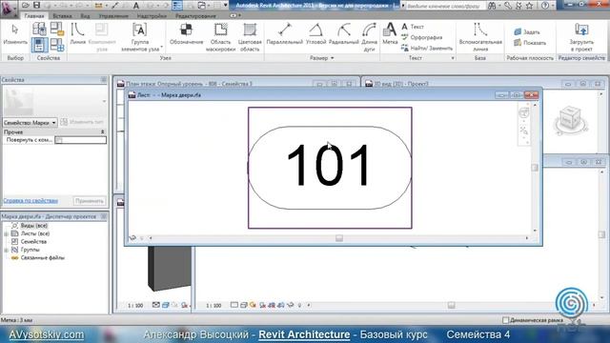Collapse the Прочее properties section

tap(102, 132)
